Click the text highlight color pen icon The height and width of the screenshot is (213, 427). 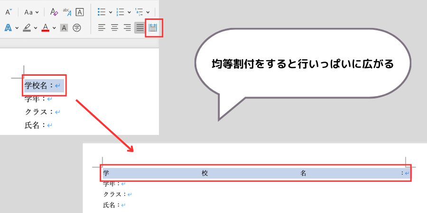pos(27,27)
